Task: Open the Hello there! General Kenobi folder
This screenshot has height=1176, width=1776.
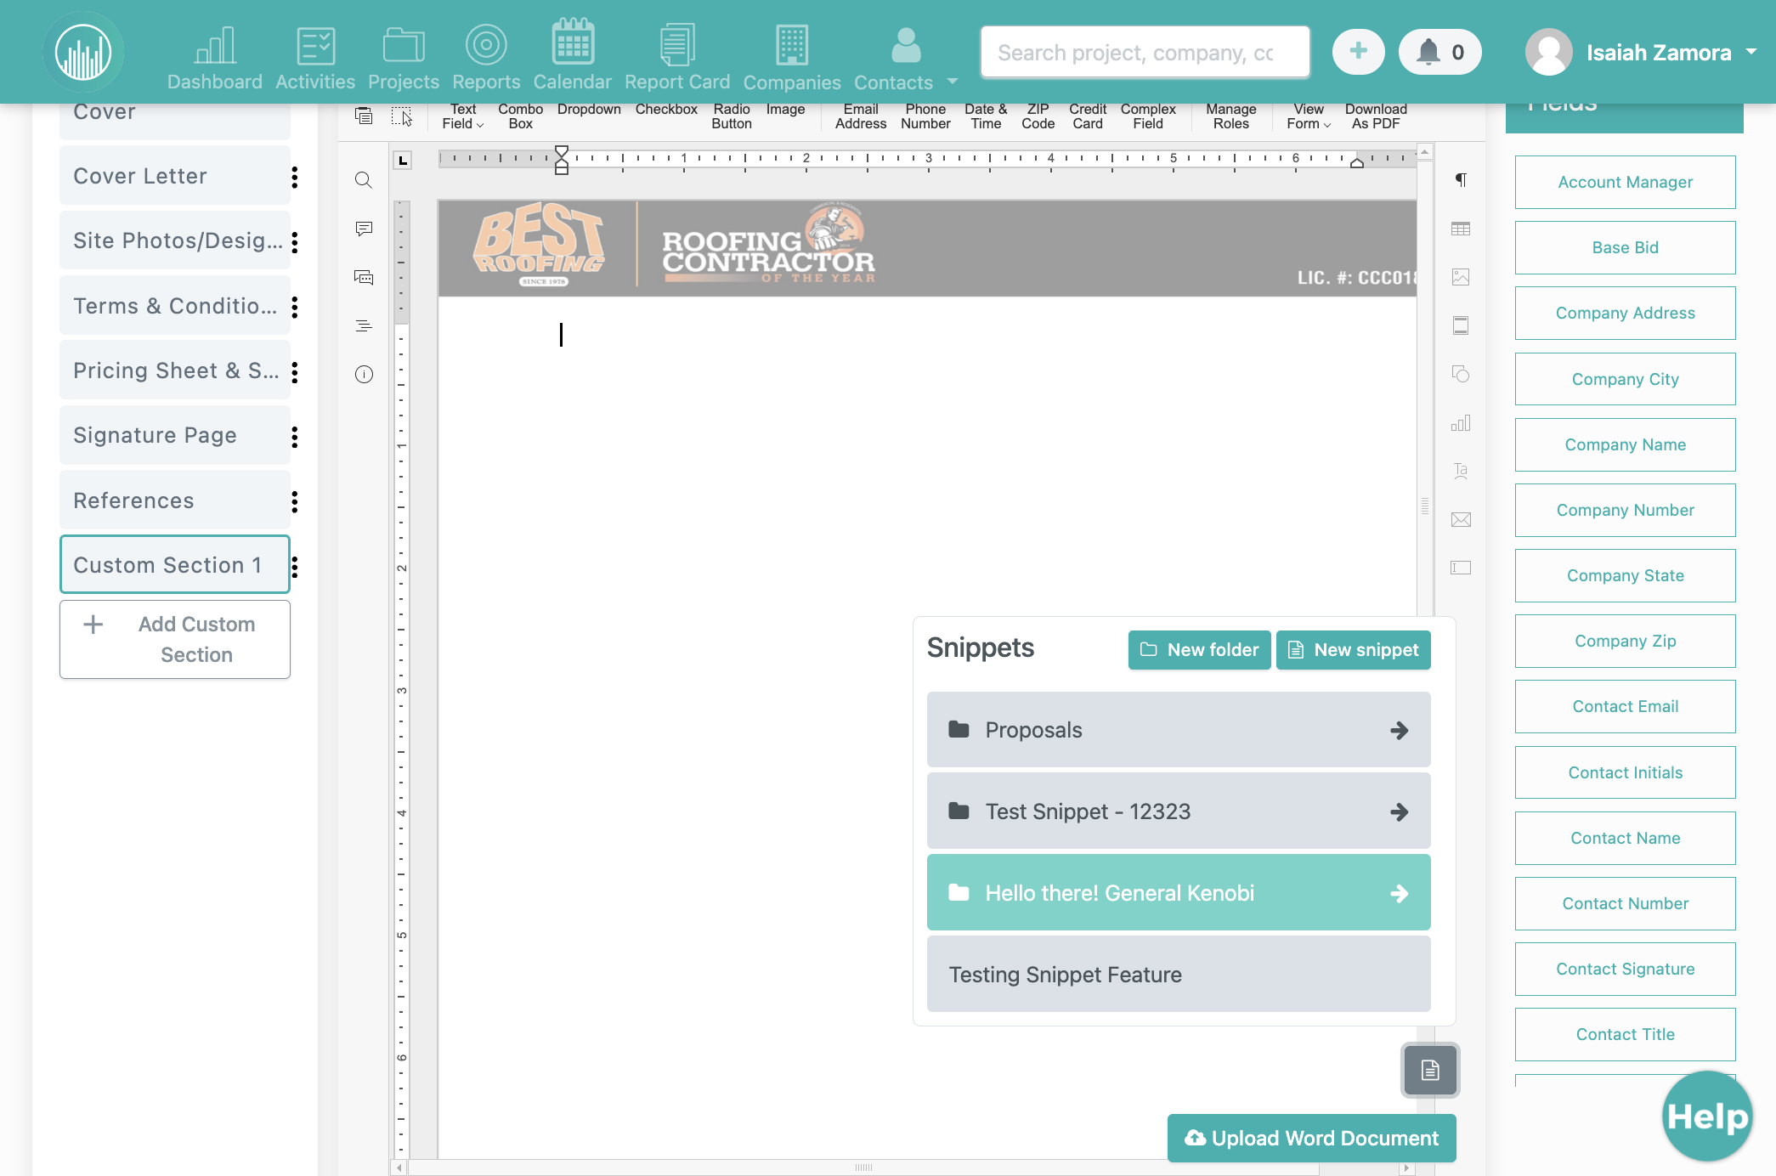Action: (x=1179, y=893)
